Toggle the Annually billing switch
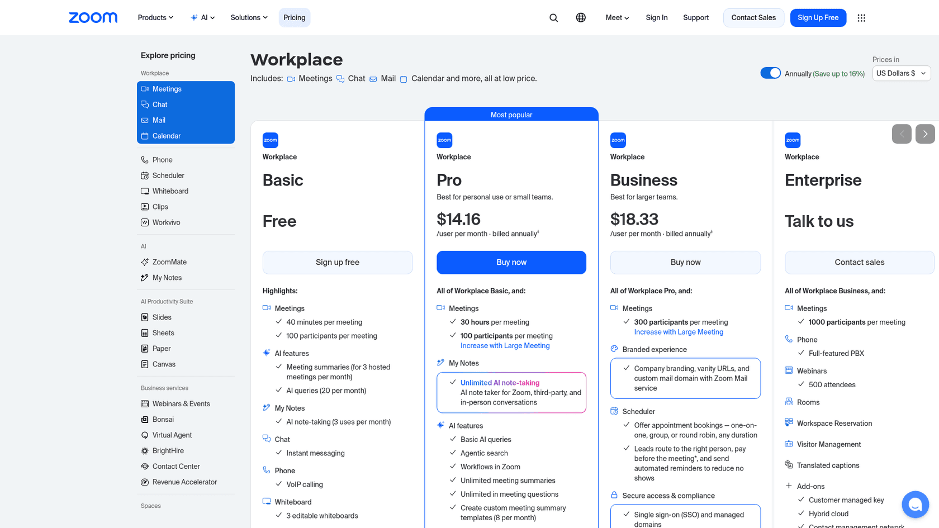The height and width of the screenshot is (528, 939). pos(770,73)
